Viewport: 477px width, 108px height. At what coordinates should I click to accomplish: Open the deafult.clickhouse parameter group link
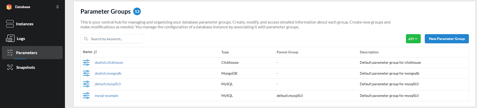(109, 62)
